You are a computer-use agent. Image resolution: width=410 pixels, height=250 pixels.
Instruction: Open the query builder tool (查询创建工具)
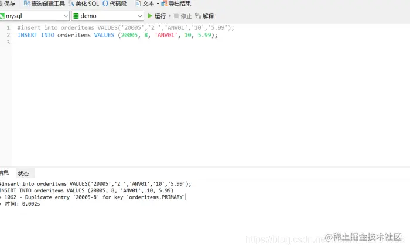pyautogui.click(x=44, y=4)
